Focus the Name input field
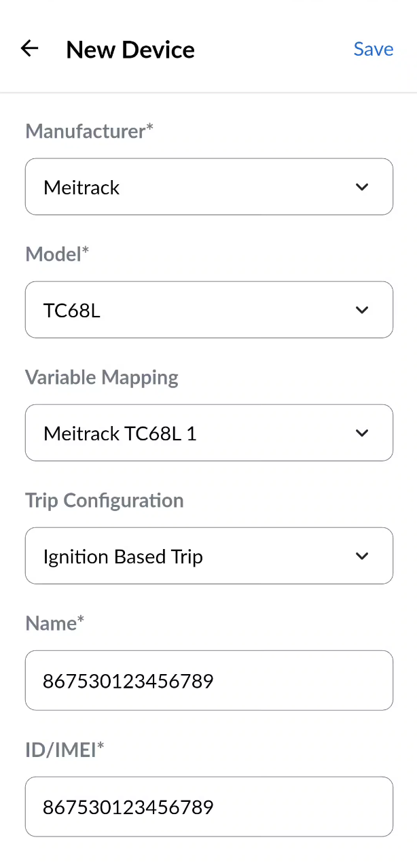The image size is (417, 863). [x=208, y=680]
